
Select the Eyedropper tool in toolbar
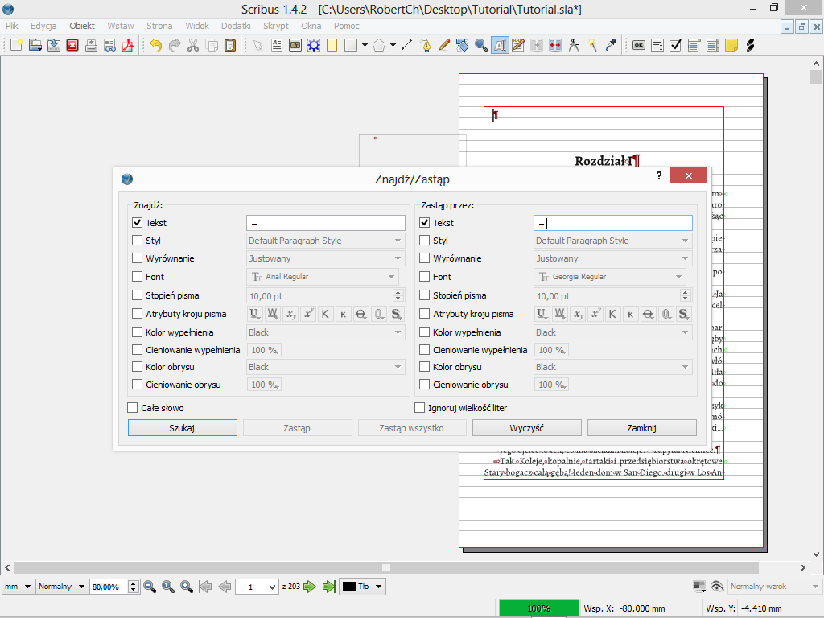[611, 45]
